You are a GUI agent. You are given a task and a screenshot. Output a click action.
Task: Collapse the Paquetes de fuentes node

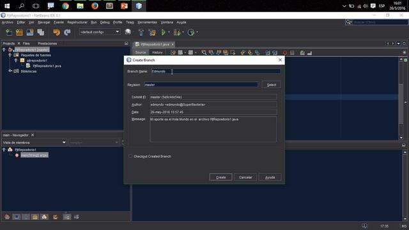[10, 55]
